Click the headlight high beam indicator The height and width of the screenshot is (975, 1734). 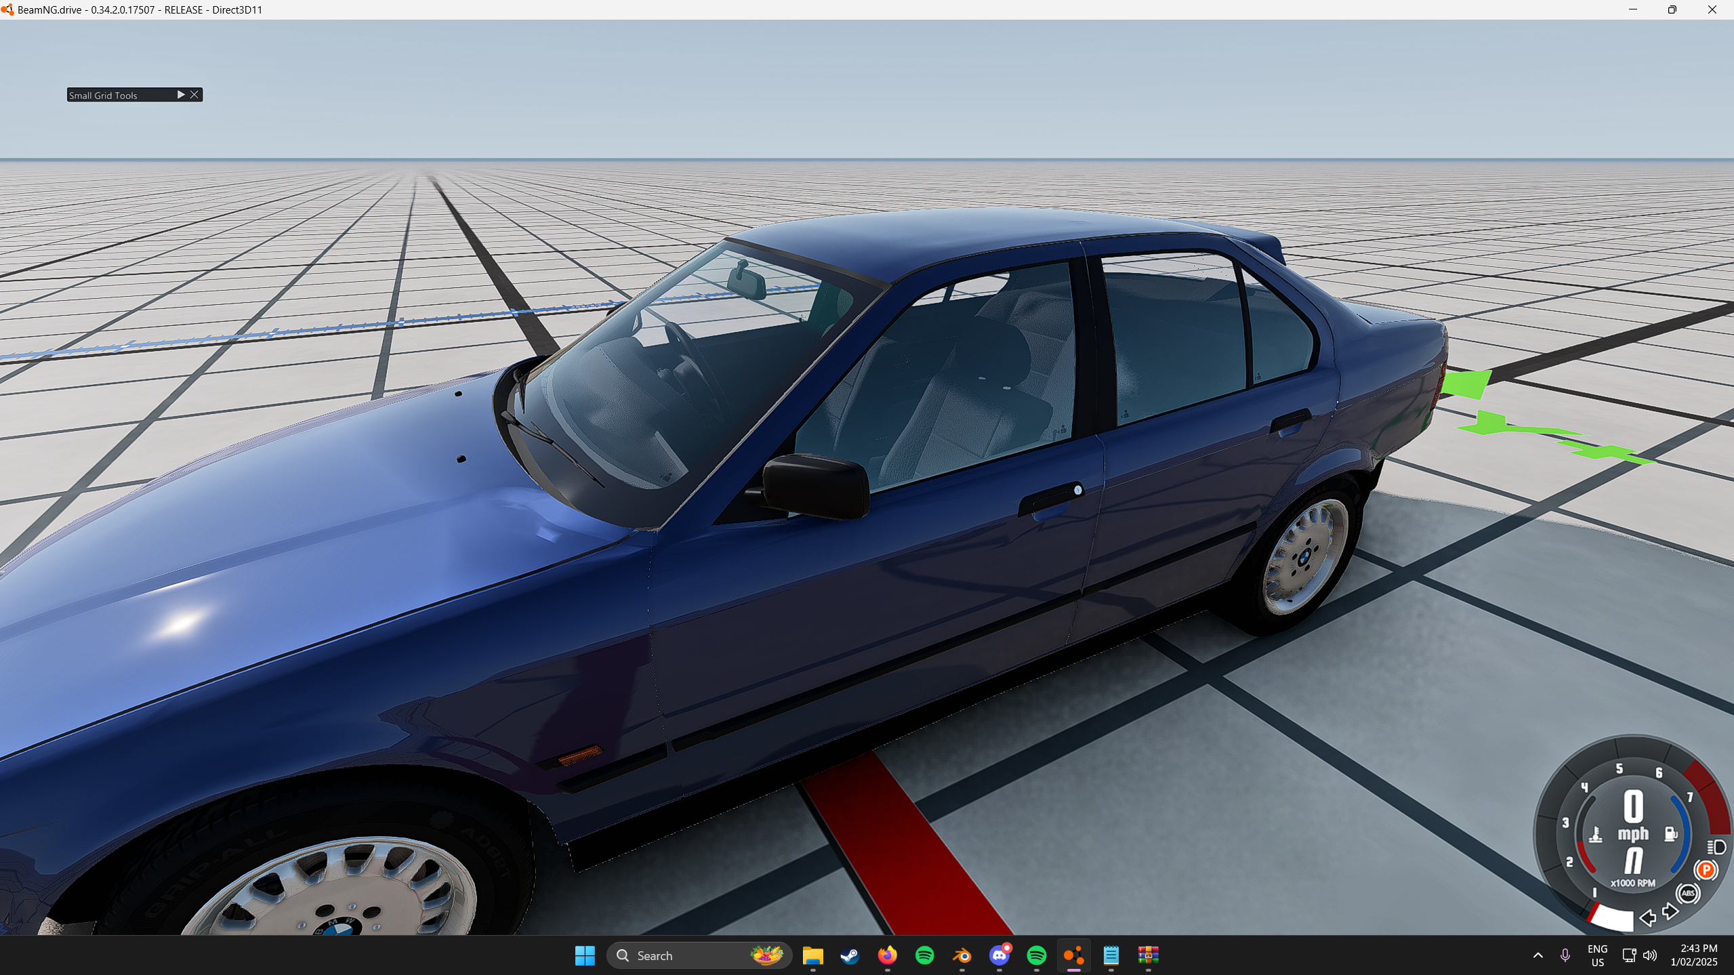[x=1716, y=847]
